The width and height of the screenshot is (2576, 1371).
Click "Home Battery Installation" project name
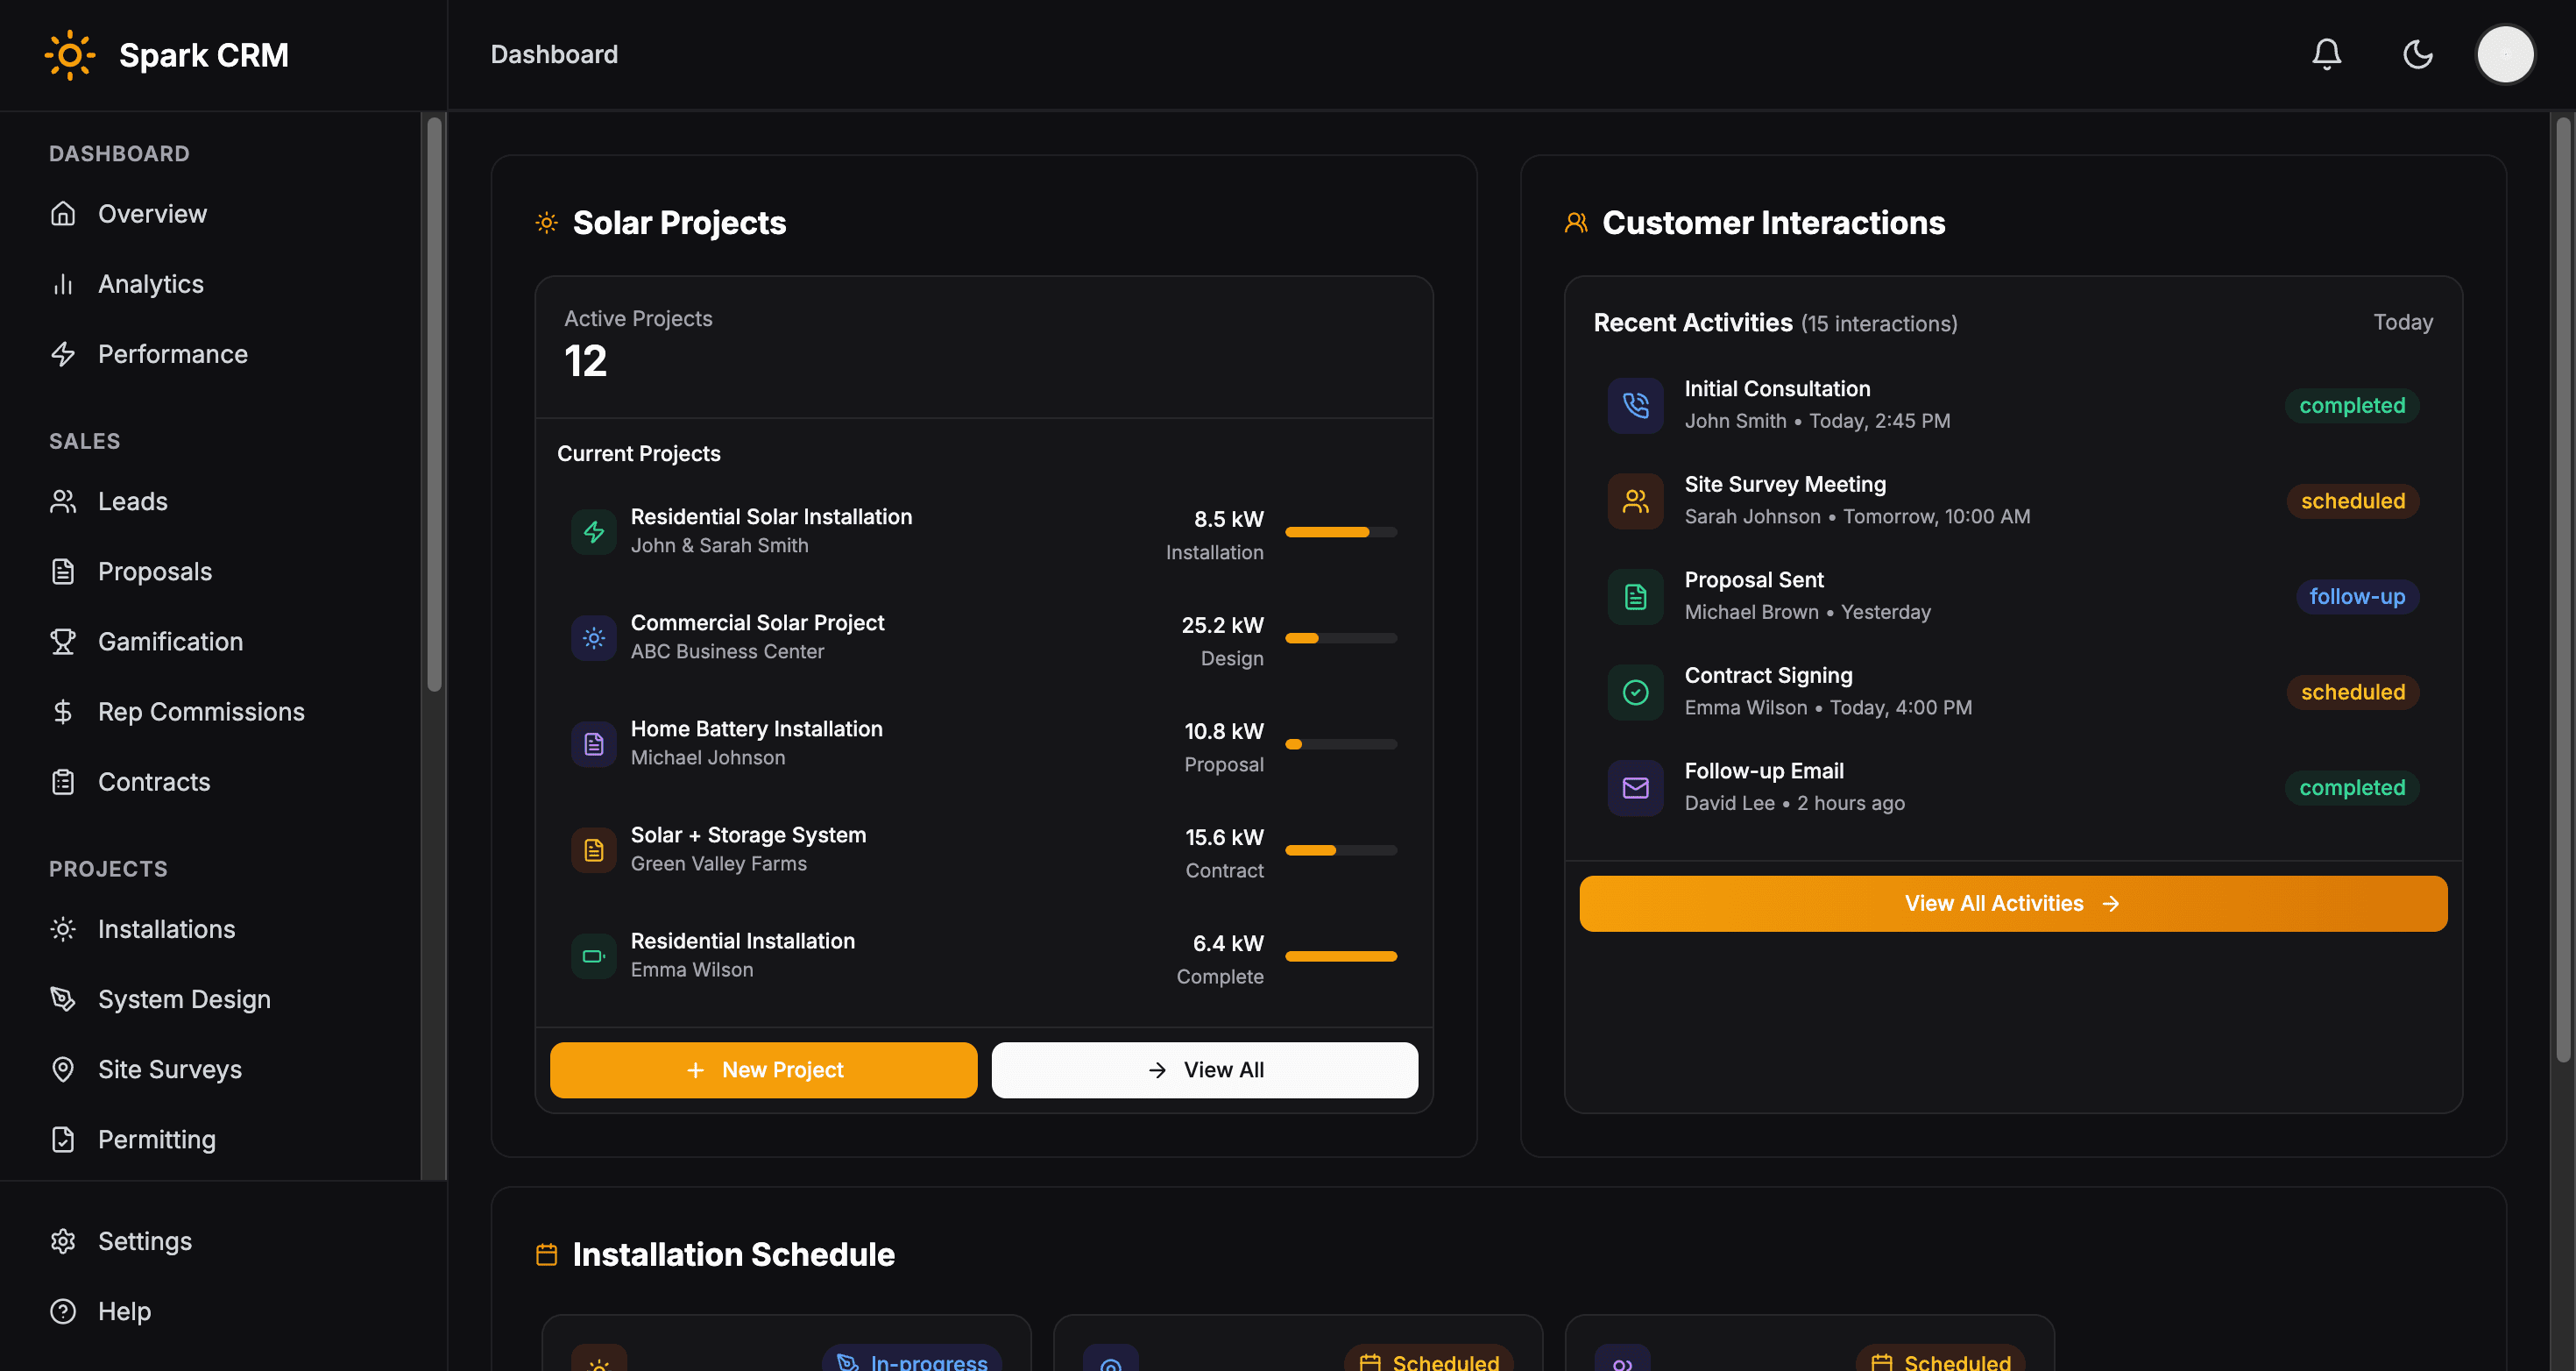[x=756, y=728]
